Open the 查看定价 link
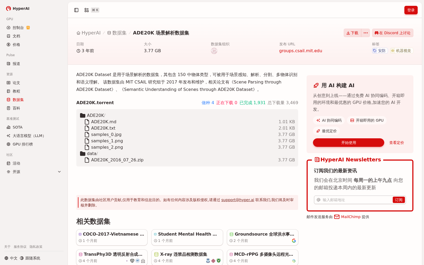 (x=396, y=143)
